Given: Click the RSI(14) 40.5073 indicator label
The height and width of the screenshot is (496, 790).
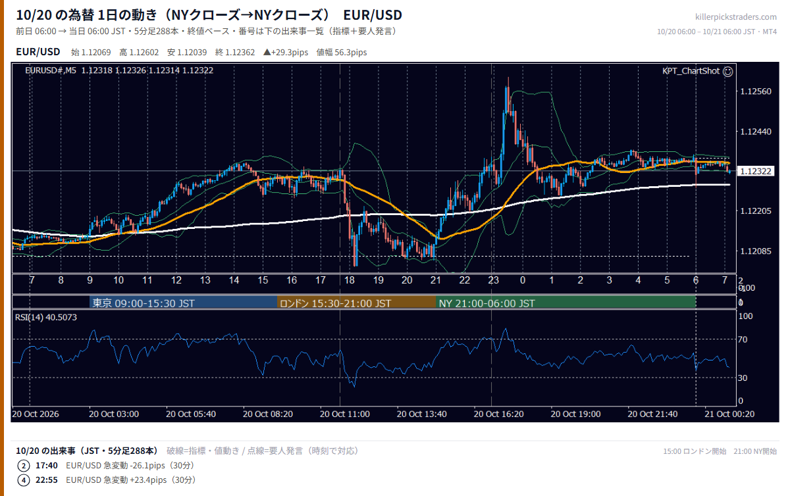Looking at the screenshot, I should [46, 318].
